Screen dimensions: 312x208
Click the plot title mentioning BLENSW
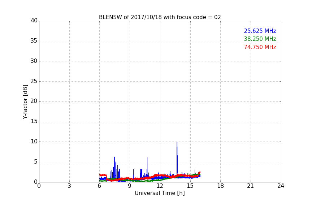point(160,17)
